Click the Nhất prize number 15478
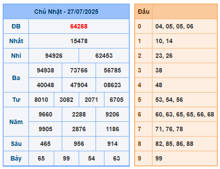Viewport: 220px width, 169px height. tap(79, 41)
